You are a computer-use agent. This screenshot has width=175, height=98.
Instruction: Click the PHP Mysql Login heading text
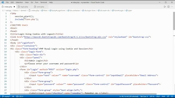(63, 49)
